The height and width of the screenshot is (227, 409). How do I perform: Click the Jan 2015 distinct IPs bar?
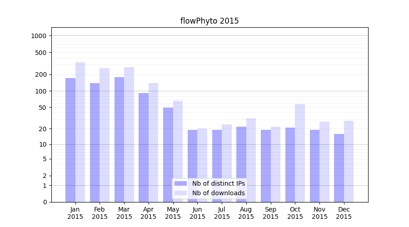(x=70, y=140)
